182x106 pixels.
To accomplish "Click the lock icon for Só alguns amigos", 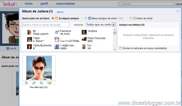I will point(57,18).
